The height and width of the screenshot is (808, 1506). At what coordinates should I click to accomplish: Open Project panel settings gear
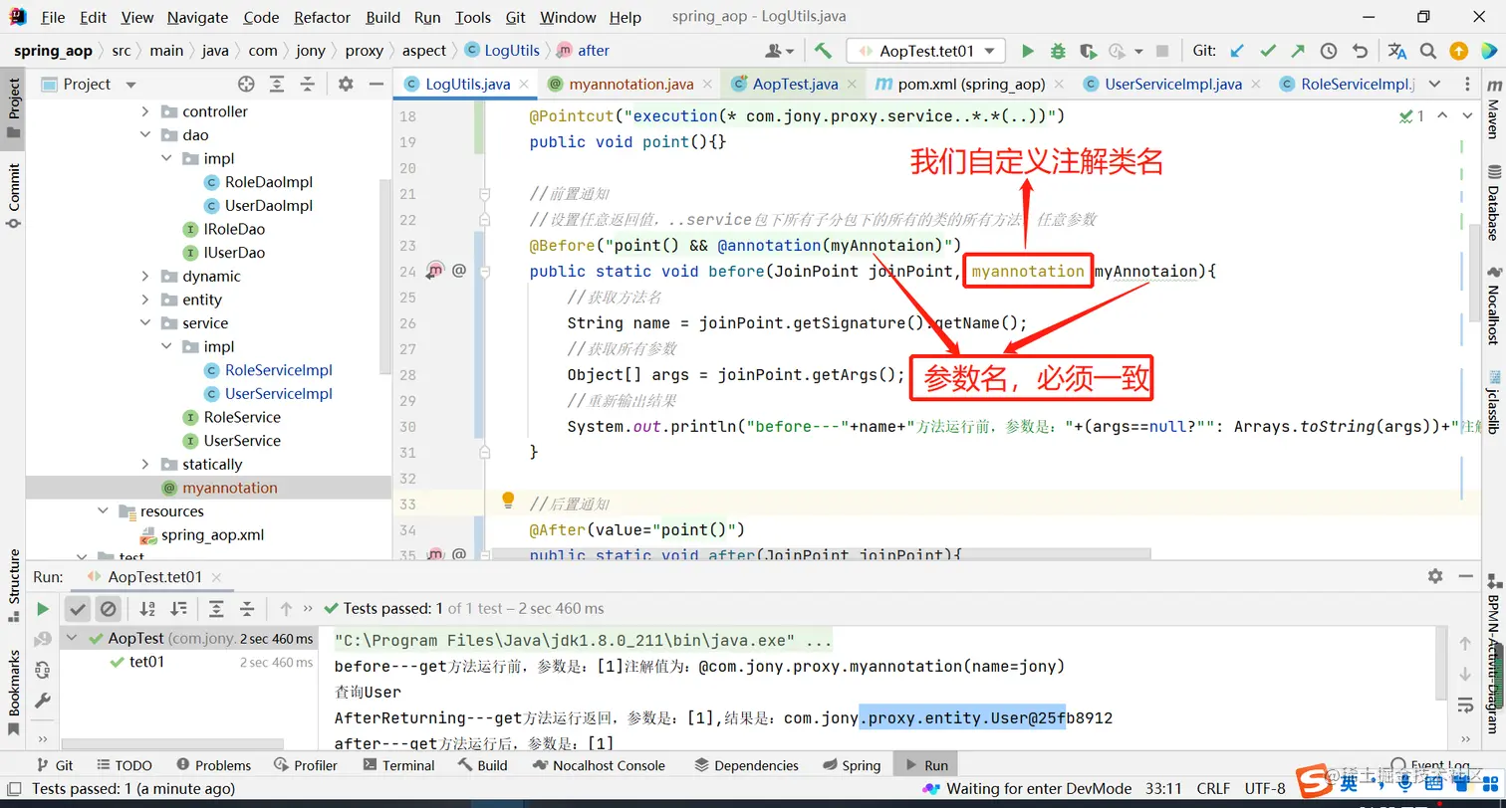[x=346, y=85]
